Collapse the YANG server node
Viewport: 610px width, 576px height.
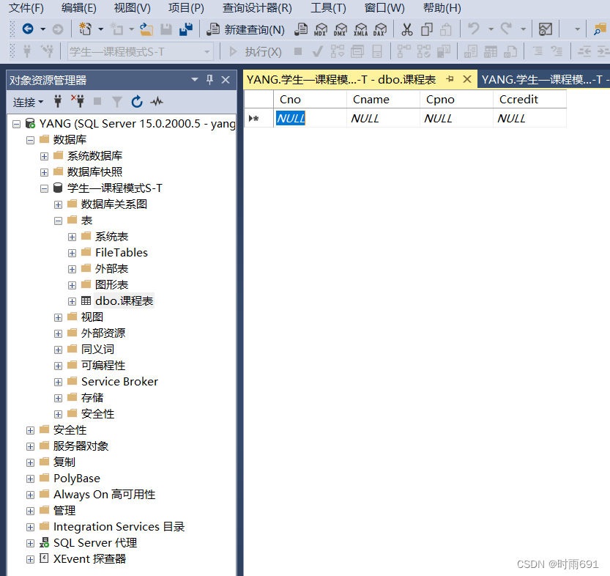16,124
